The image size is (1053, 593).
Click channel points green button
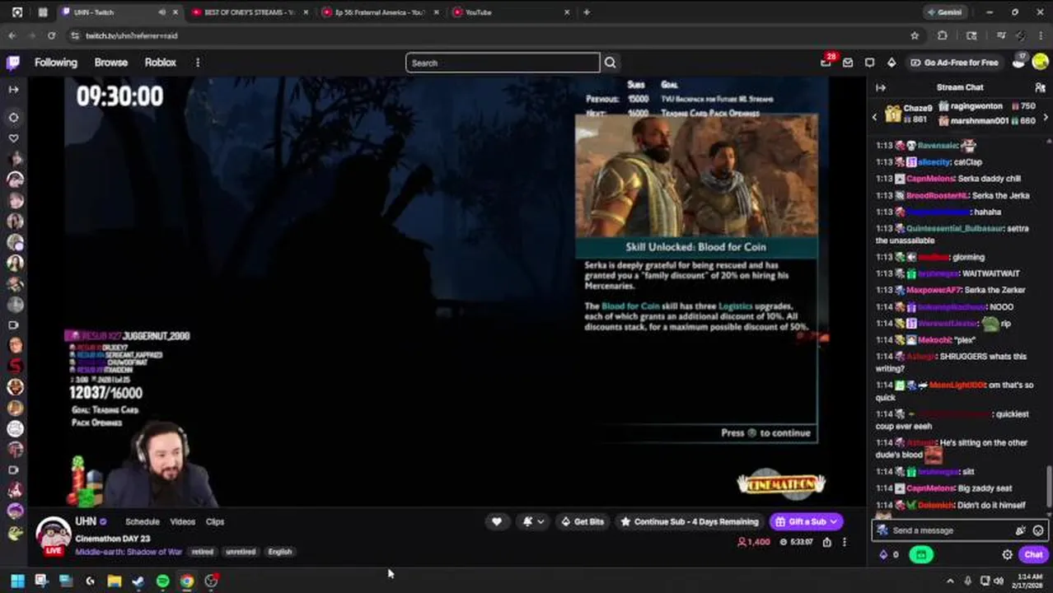tap(920, 554)
